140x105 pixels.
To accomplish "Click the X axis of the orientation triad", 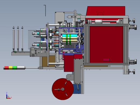I will coord(9,98).
